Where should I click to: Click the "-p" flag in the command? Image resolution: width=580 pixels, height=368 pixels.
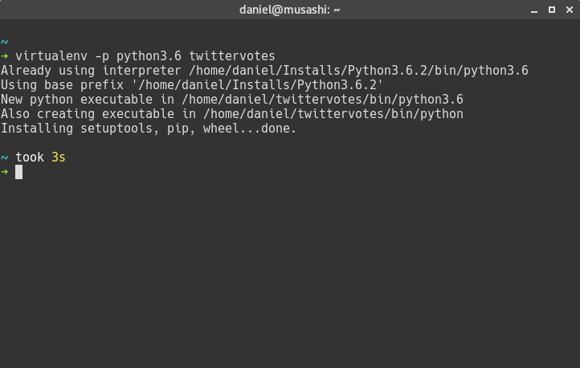pyautogui.click(x=102, y=56)
